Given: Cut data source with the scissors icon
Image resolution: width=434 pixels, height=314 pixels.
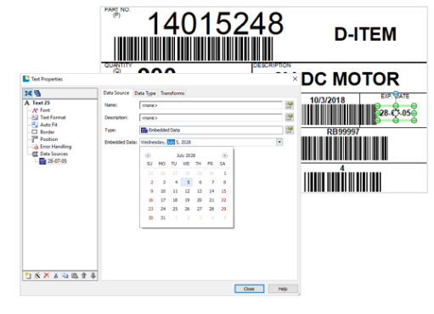Looking at the screenshot, I should pos(56,276).
